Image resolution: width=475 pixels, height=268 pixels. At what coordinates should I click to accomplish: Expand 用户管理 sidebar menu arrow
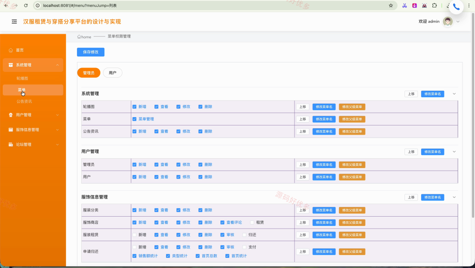click(57, 115)
